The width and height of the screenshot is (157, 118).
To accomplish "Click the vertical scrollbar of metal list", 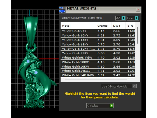I will pos(138,35).
